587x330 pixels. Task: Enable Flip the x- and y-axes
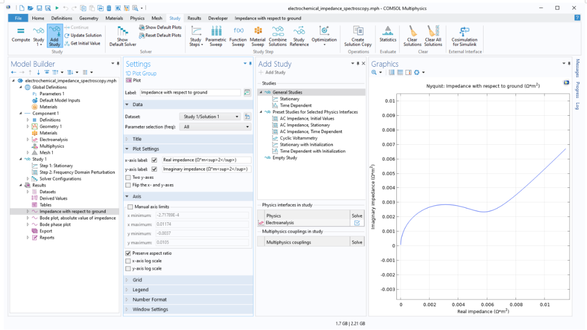tap(128, 185)
